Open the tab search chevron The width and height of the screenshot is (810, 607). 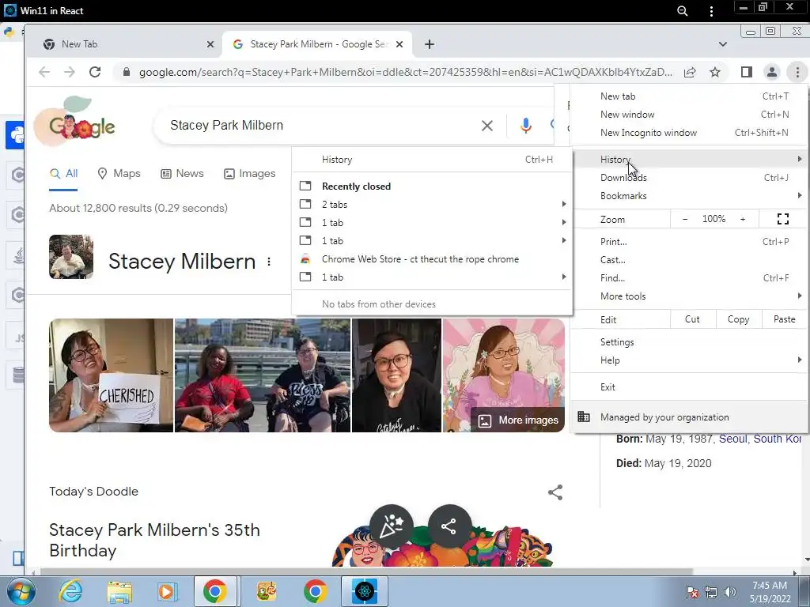click(723, 44)
